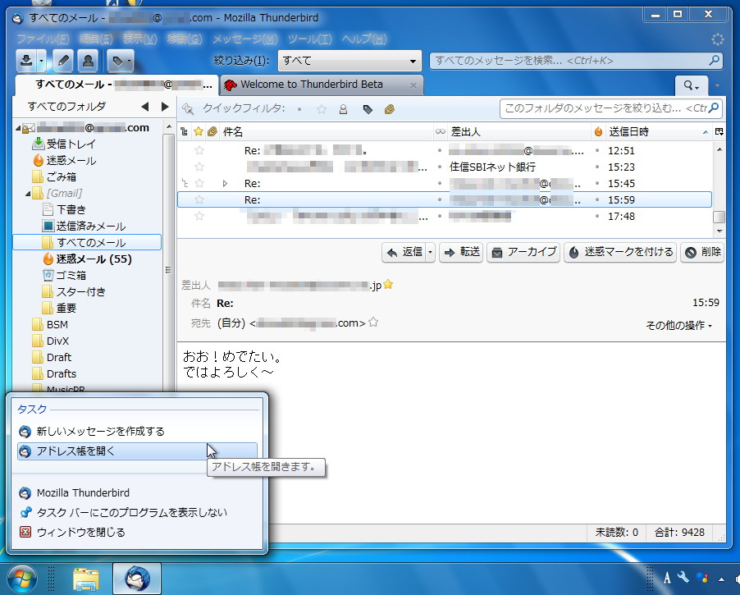Click the Quick Filter pin icon
The height and width of the screenshot is (595, 740).
[187, 108]
